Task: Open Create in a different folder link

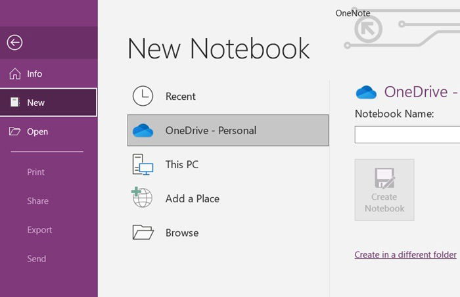Action: [x=405, y=254]
